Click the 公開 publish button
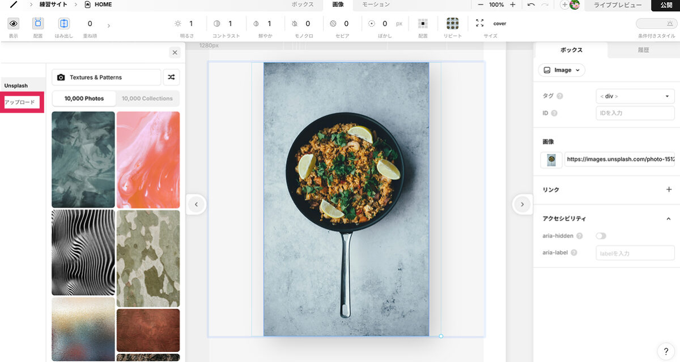The height and width of the screenshot is (362, 680). 666,5
